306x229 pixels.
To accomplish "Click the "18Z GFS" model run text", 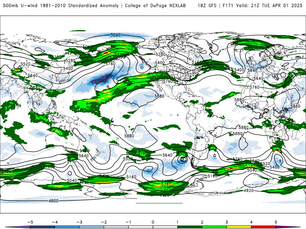I will (207, 6).
